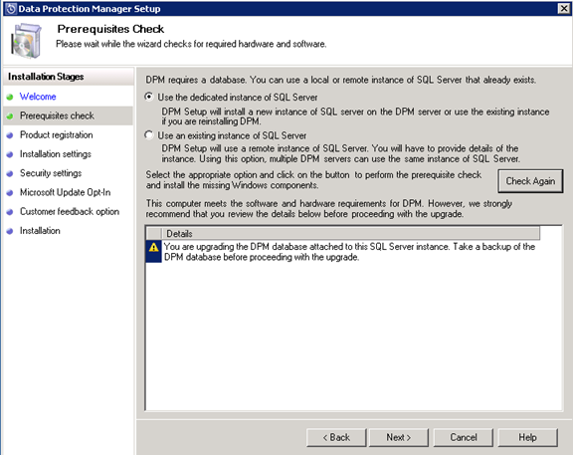Image resolution: width=573 pixels, height=455 pixels.
Task: Click green status dot beside Welcome
Action: pyautogui.click(x=10, y=97)
